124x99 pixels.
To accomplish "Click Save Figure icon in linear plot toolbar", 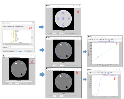I will tap(91, 39).
